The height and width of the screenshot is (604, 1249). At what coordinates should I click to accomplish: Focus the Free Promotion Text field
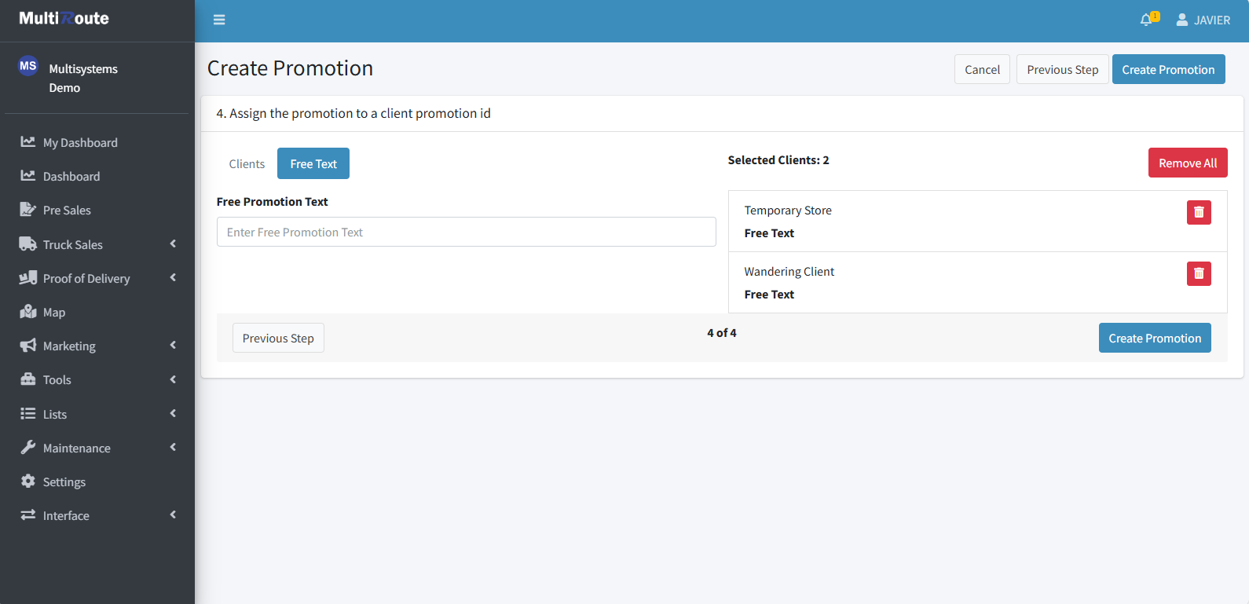(466, 232)
